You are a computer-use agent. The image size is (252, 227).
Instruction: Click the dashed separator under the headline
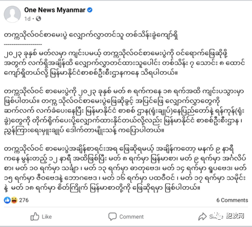[23, 44]
